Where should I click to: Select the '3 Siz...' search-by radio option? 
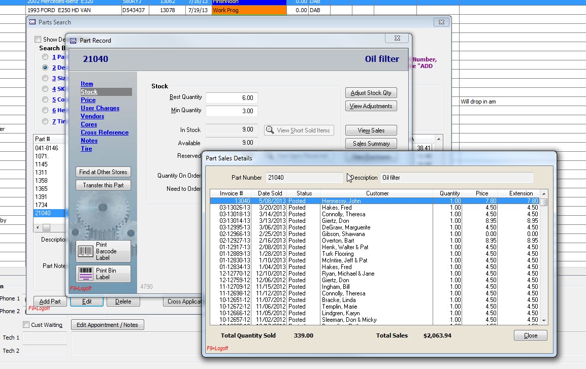click(45, 78)
